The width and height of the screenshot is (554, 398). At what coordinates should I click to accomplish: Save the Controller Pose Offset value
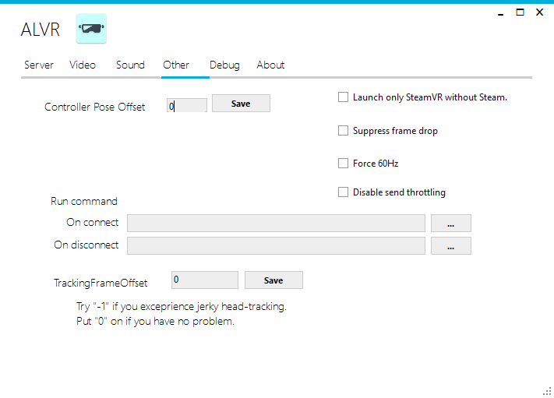click(x=241, y=104)
